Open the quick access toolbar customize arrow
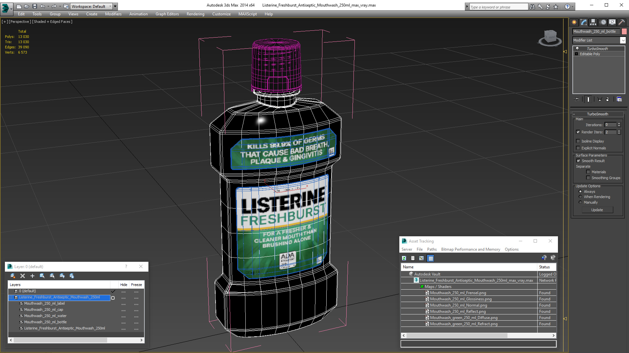This screenshot has width=629, height=353. tap(115, 6)
